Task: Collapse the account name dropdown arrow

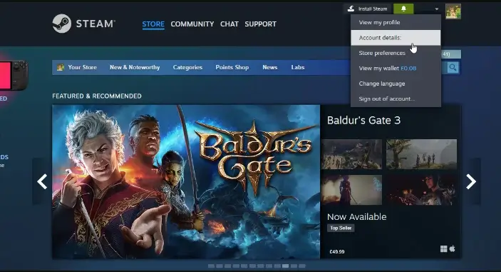Action: point(437,9)
